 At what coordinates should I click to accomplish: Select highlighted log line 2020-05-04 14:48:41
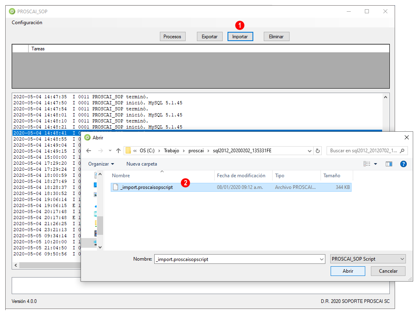click(x=47, y=133)
